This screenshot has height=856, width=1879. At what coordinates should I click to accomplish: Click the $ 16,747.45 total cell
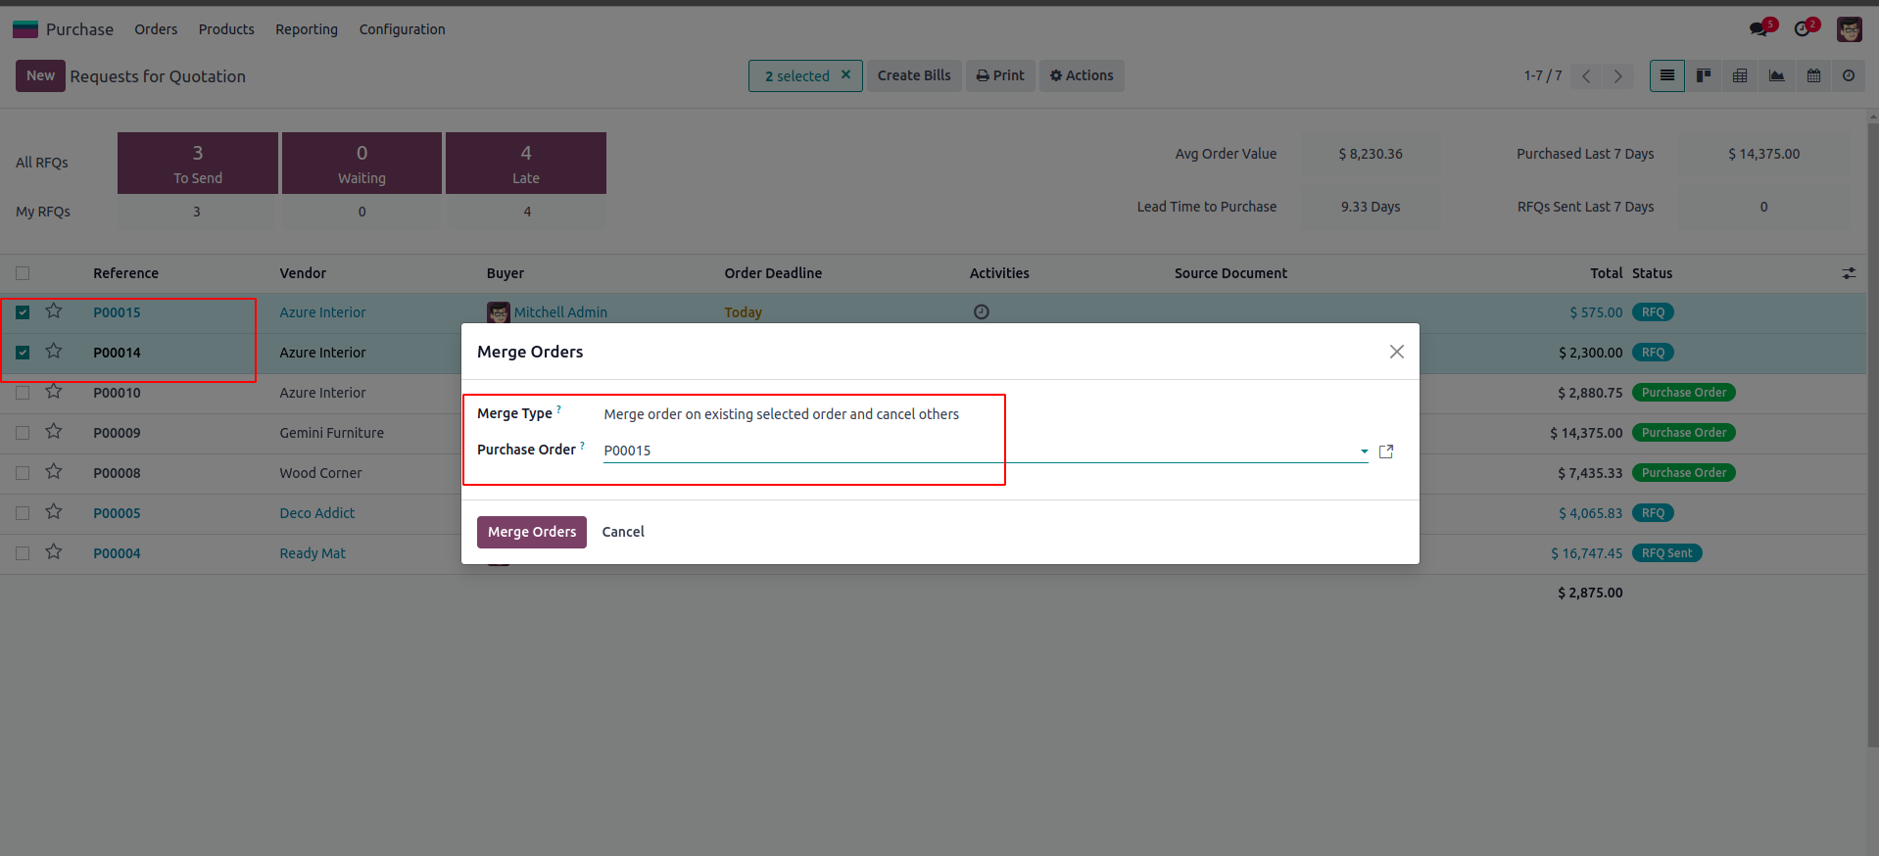tap(1586, 553)
